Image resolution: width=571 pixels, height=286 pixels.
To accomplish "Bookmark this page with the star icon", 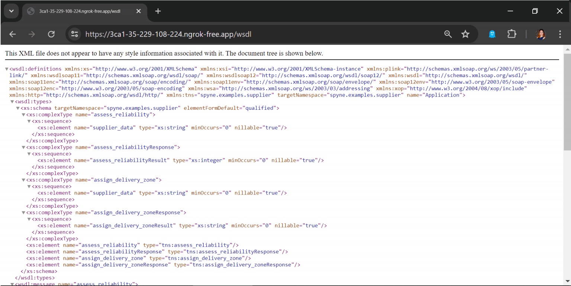I will point(465,34).
